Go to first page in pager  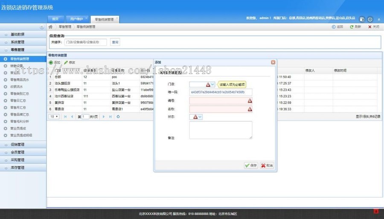click(65, 117)
